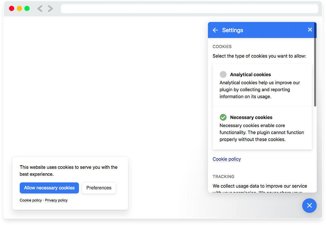Open the Preferences button in cookie banner
The image size is (326, 225).
99,188
